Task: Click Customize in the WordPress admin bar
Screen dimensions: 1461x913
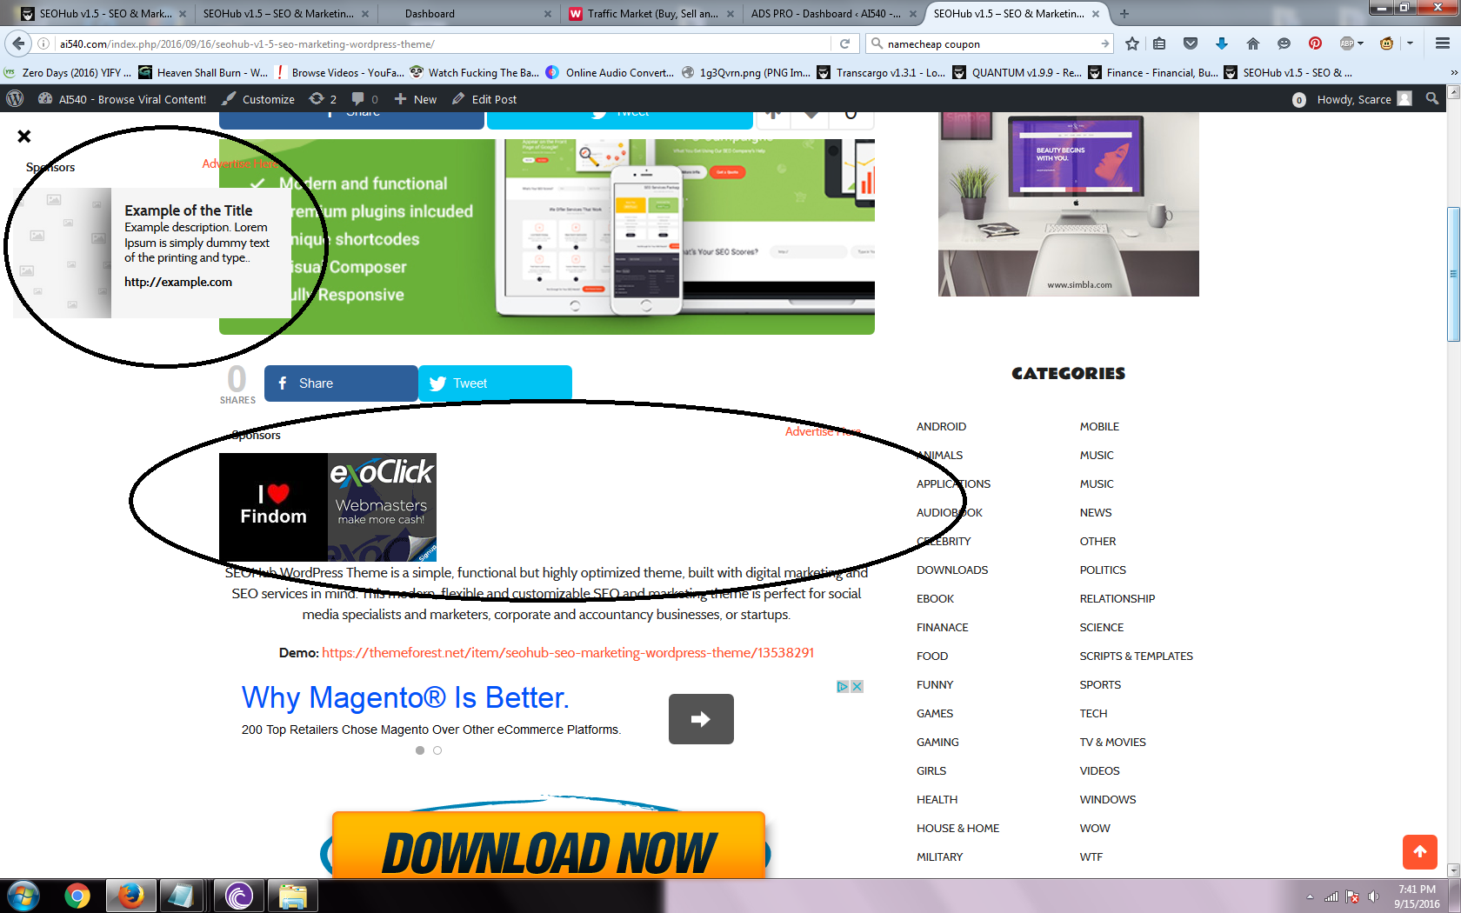Action: pyautogui.click(x=258, y=99)
